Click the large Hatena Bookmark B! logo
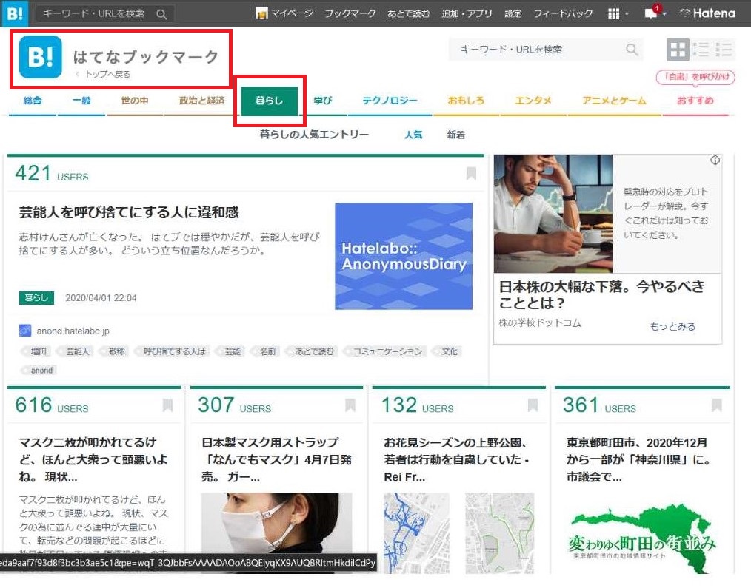The image size is (751, 588). pyautogui.click(x=41, y=56)
